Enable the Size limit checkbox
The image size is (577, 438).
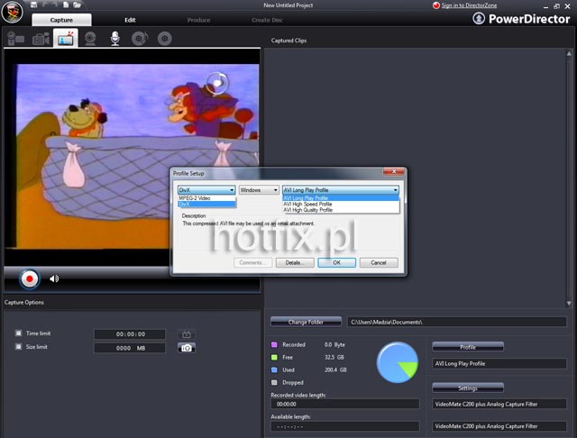(19, 347)
